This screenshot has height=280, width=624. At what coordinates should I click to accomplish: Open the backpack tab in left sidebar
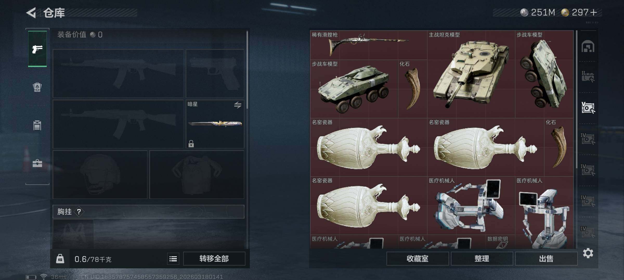(x=37, y=87)
